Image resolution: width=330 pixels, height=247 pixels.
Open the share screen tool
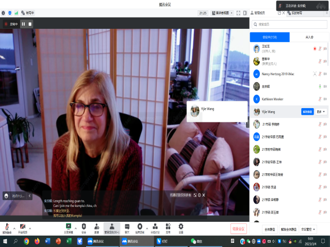point(69,228)
